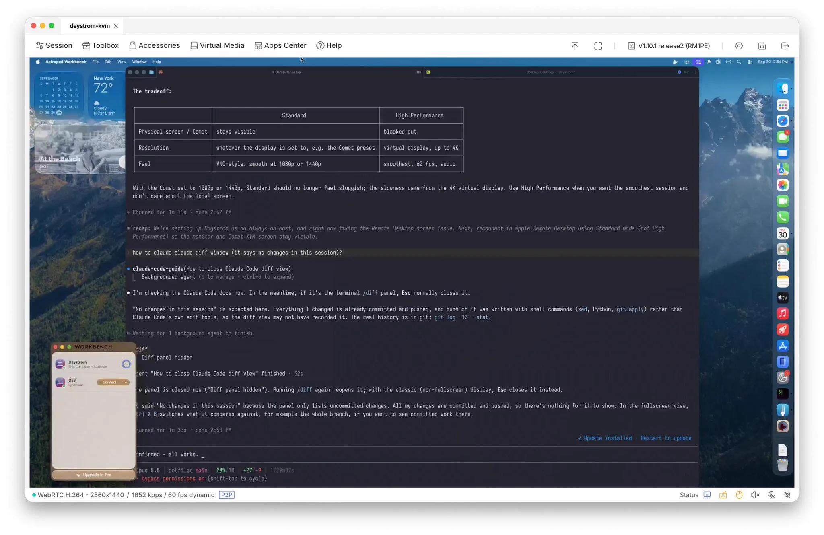Click the upload arrow toolbar icon

[x=575, y=46]
